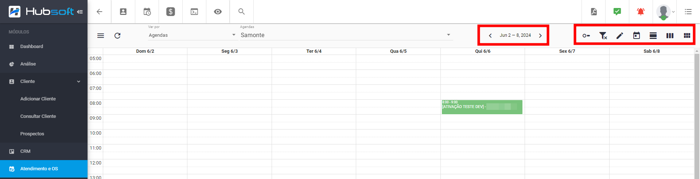Viewport: 700px width, 179px height.
Task: Open Dashboard in the sidebar
Action: click(44, 47)
